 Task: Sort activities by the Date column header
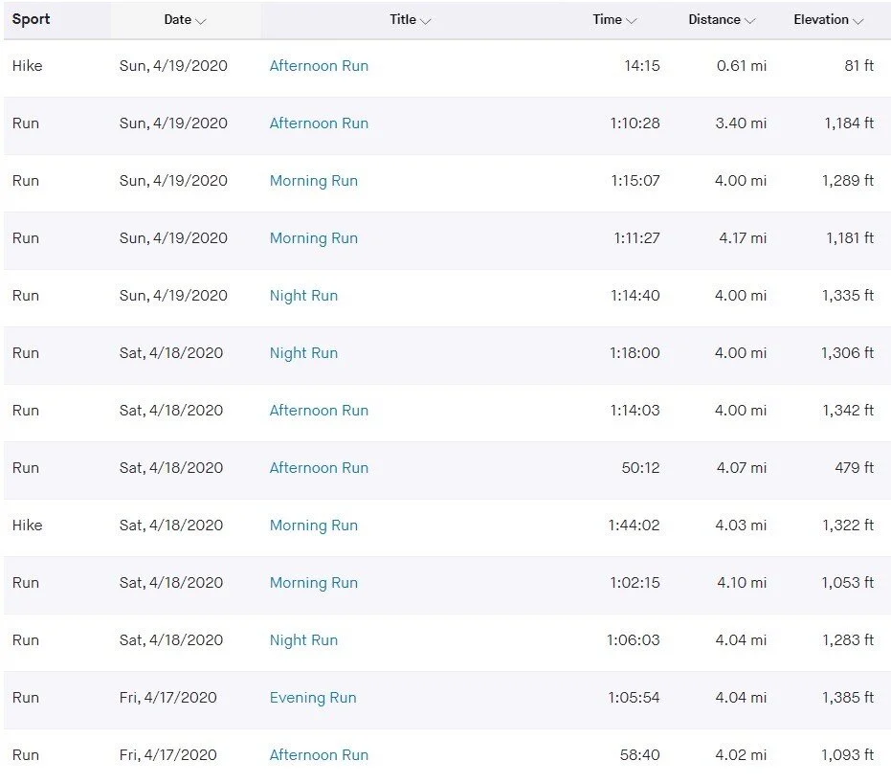click(185, 20)
